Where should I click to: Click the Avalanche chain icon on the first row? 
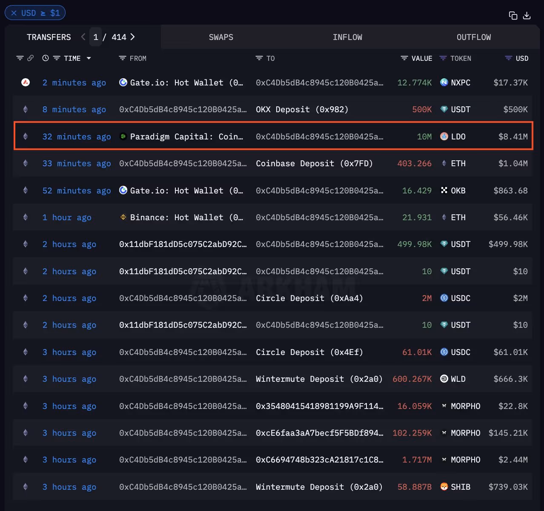(25, 82)
